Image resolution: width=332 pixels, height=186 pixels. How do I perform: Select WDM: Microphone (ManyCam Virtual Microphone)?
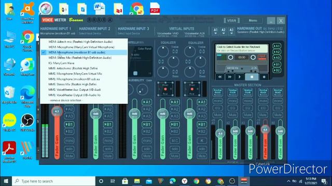pos(84,47)
